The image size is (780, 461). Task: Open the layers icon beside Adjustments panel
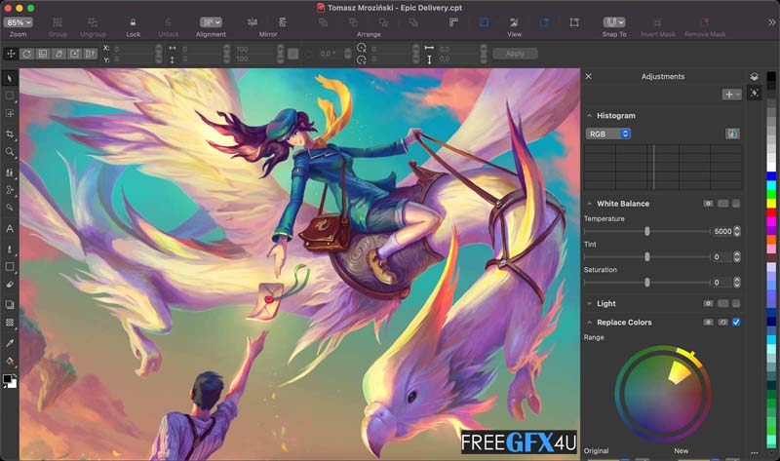tap(754, 77)
